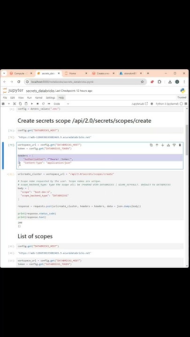Click the Jupyter logo

click(x=13, y=90)
